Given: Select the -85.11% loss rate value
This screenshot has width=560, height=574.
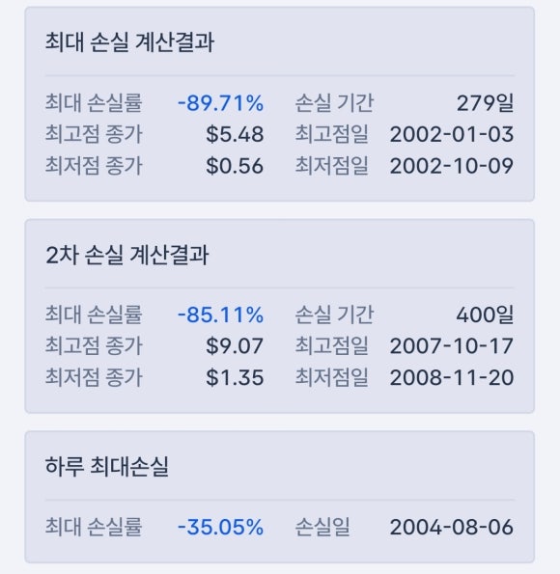Looking at the screenshot, I should pyautogui.click(x=221, y=314).
